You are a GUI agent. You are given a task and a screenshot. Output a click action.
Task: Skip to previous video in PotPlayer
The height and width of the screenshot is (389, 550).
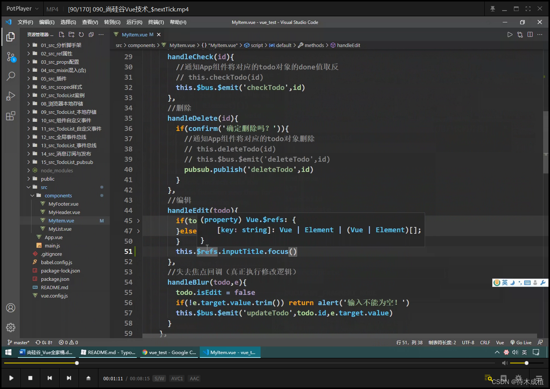click(50, 378)
